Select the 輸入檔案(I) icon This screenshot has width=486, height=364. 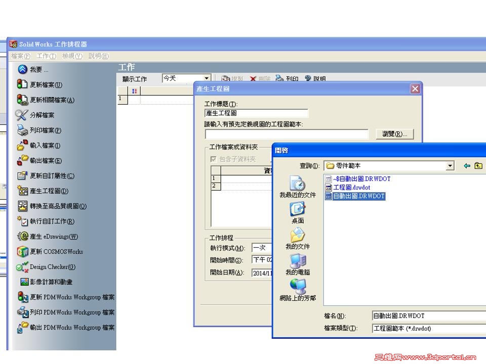[22, 145]
